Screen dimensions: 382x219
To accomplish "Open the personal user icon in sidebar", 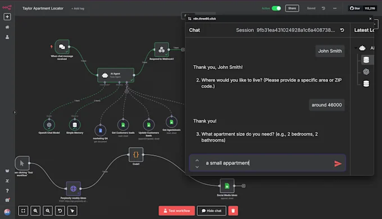I will [7, 37].
